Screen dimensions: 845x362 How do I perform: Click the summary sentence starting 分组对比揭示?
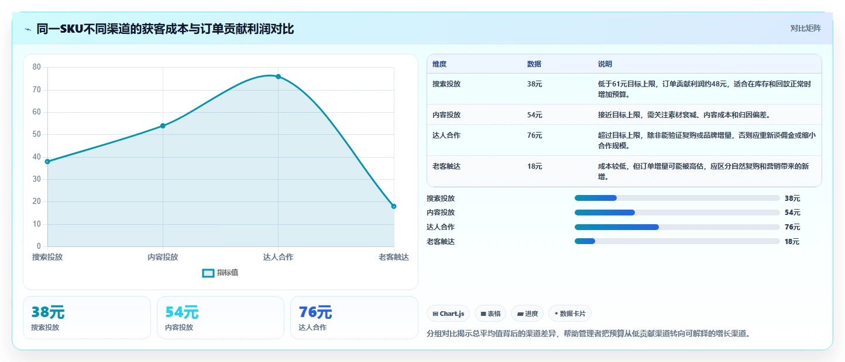589,334
